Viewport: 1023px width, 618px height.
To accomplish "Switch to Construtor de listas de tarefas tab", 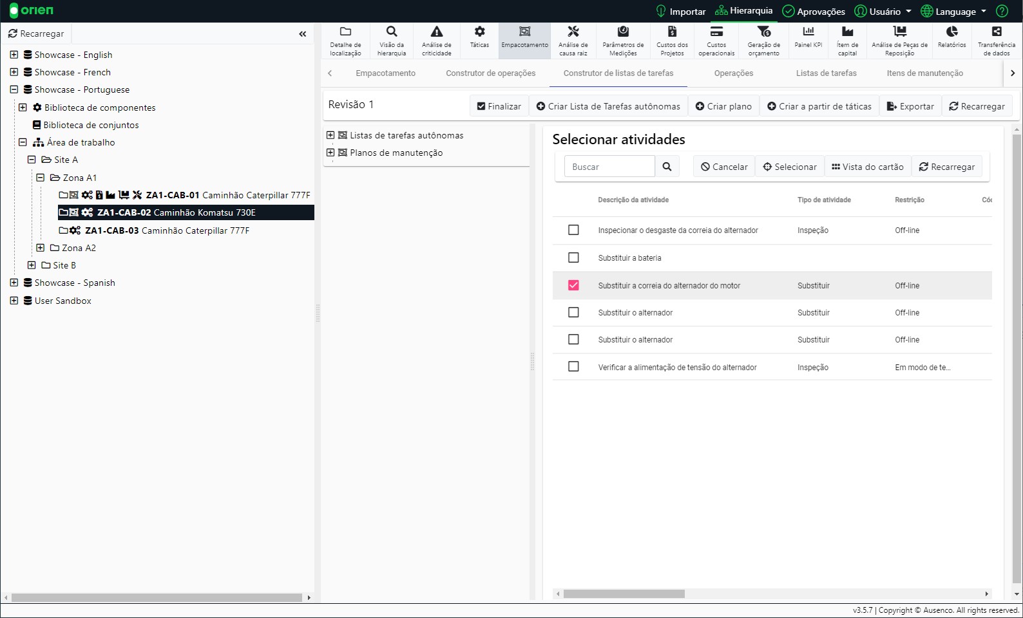I will pyautogui.click(x=618, y=73).
